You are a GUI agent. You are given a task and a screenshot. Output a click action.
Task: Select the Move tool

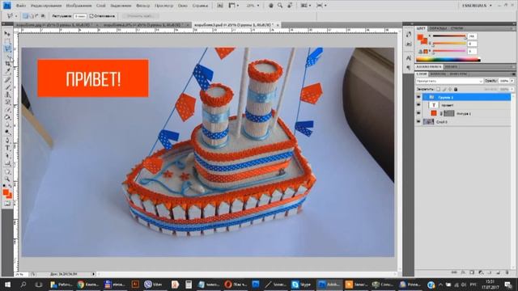pyautogui.click(x=7, y=34)
